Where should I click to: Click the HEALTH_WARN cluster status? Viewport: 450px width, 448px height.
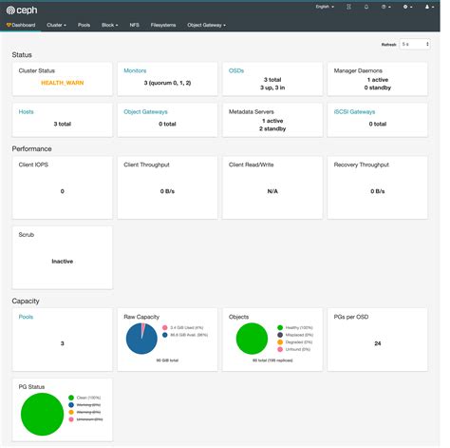[63, 83]
